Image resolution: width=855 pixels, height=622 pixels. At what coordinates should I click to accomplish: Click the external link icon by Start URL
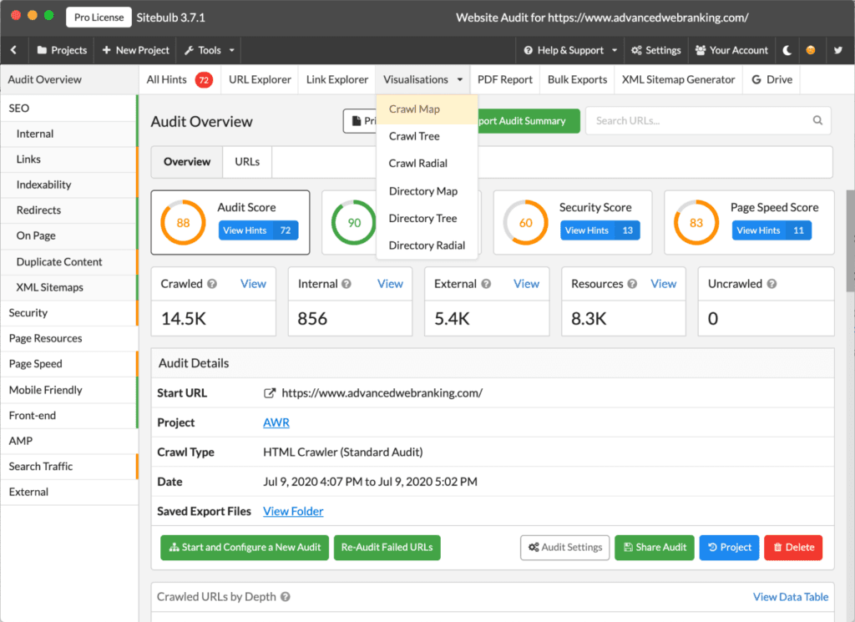click(270, 393)
